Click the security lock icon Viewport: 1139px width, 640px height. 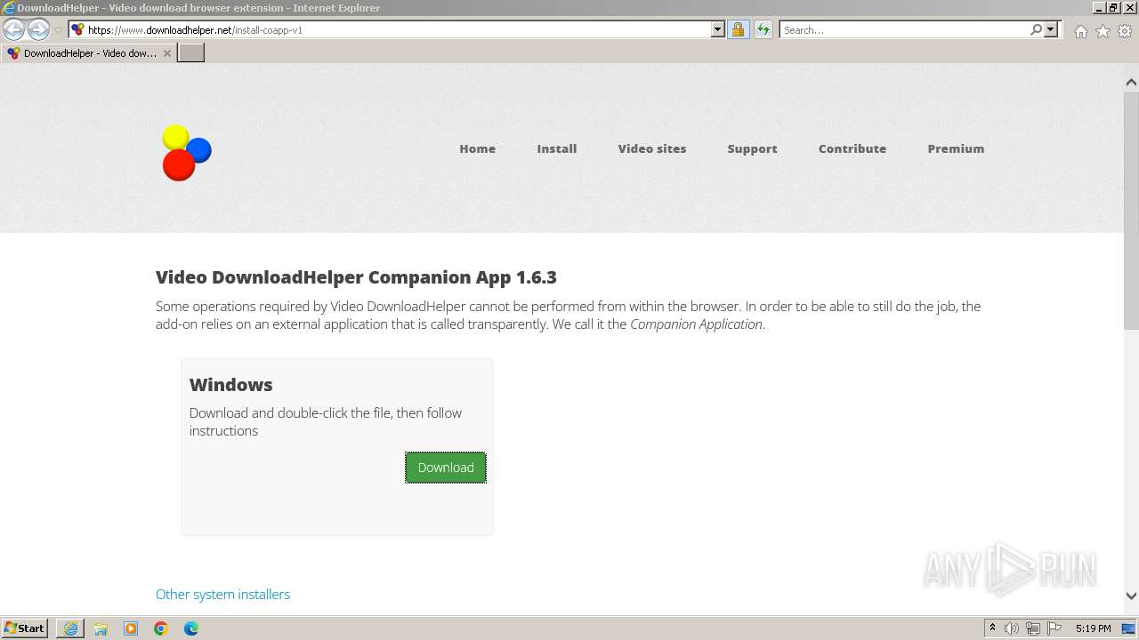pyautogui.click(x=738, y=29)
